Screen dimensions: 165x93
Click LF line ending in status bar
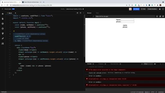(x=156, y=92)
